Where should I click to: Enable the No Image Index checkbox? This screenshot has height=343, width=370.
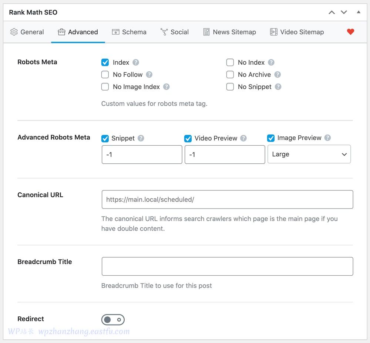105,87
